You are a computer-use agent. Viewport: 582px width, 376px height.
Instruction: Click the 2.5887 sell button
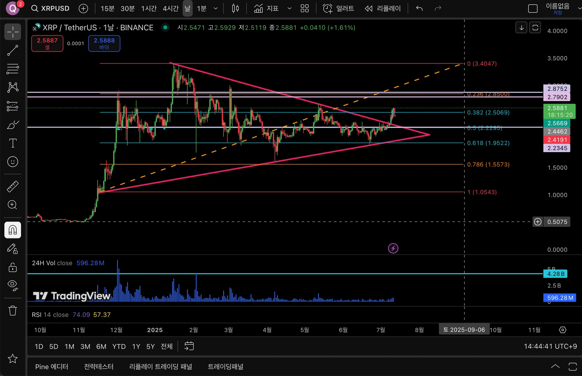(47, 44)
